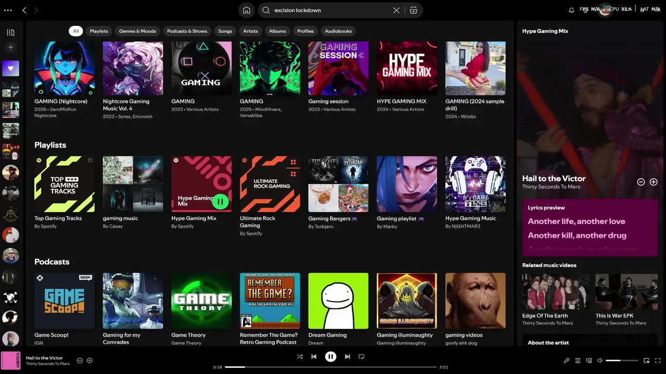Add the song via the player bar plus icon
The height and width of the screenshot is (374, 666).
[x=89, y=360]
